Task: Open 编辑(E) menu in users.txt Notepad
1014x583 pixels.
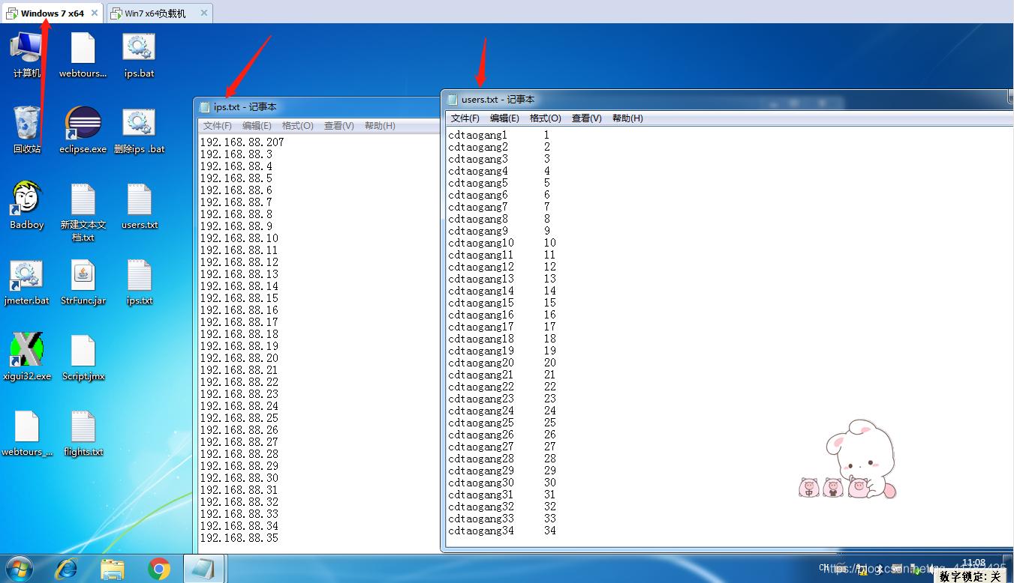Action: (504, 118)
